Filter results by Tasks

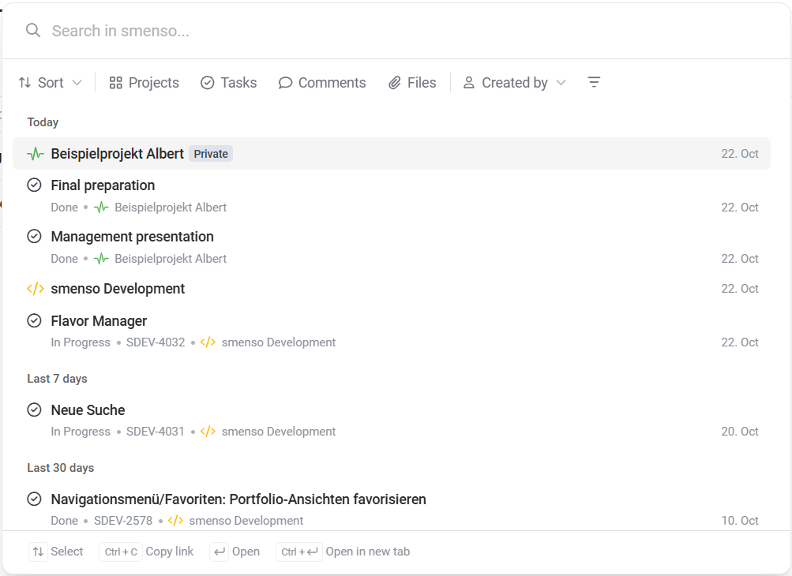pyautogui.click(x=229, y=83)
